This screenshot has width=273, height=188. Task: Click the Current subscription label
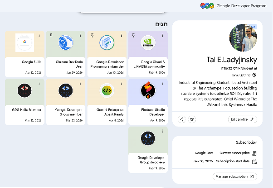pyautogui.click(x=234, y=153)
